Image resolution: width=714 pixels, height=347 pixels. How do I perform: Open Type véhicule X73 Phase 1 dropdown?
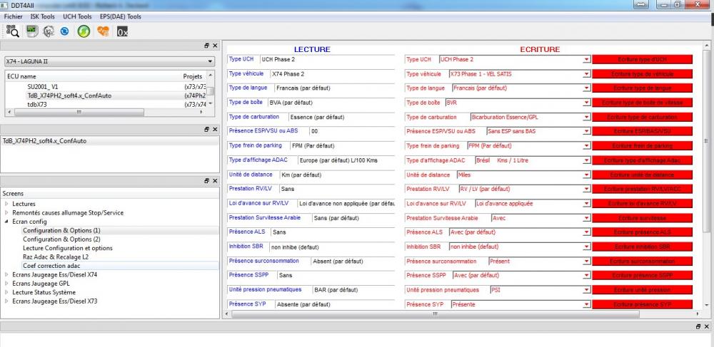tap(586, 74)
